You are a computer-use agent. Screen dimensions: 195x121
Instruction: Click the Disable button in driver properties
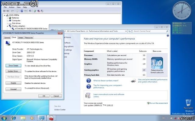(x=13, y=83)
